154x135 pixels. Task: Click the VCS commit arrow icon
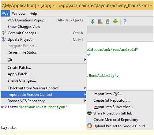point(4,33)
